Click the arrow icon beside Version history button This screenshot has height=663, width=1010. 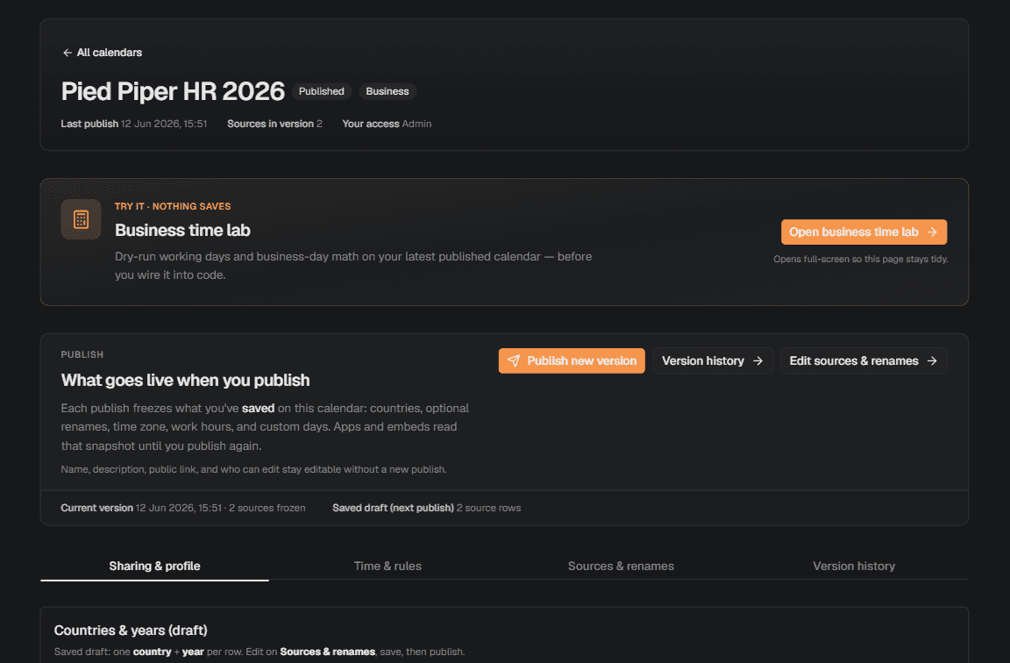click(x=758, y=360)
